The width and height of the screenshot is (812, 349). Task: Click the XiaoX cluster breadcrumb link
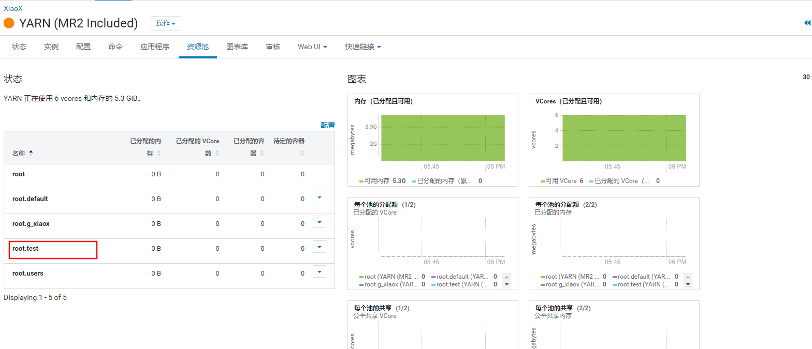point(13,8)
